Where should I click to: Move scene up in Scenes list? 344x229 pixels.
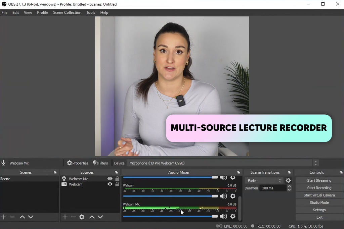pyautogui.click(x=22, y=217)
